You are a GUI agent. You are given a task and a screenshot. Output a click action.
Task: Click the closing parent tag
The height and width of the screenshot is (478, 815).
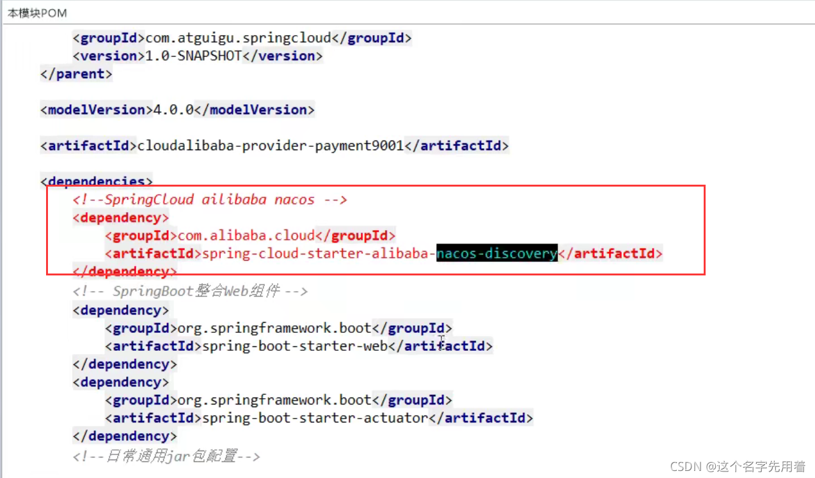coord(76,73)
